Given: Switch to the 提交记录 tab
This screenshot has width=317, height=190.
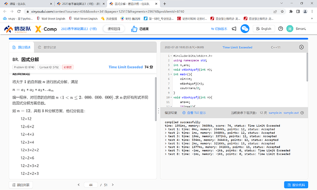Looking at the screenshot, I should [47, 47].
